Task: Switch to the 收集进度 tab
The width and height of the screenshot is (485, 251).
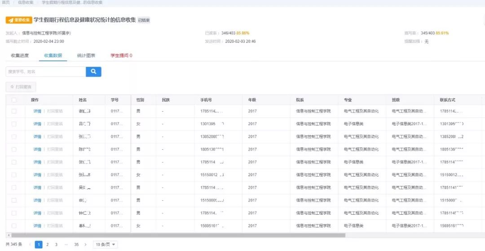Action: [x=20, y=56]
